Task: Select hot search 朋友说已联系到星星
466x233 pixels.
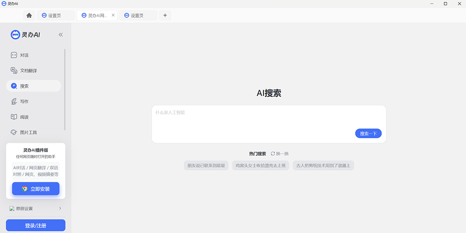Action: [206, 165]
